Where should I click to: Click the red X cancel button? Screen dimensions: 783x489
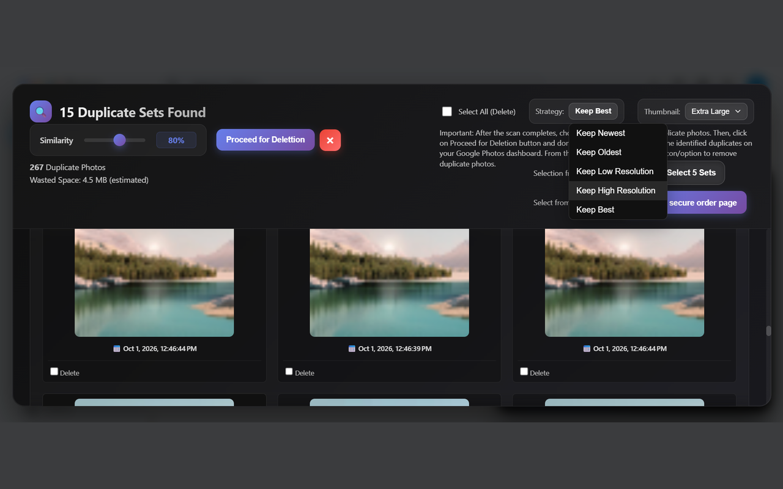(x=330, y=140)
